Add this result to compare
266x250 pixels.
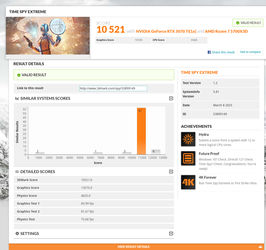(250, 52)
